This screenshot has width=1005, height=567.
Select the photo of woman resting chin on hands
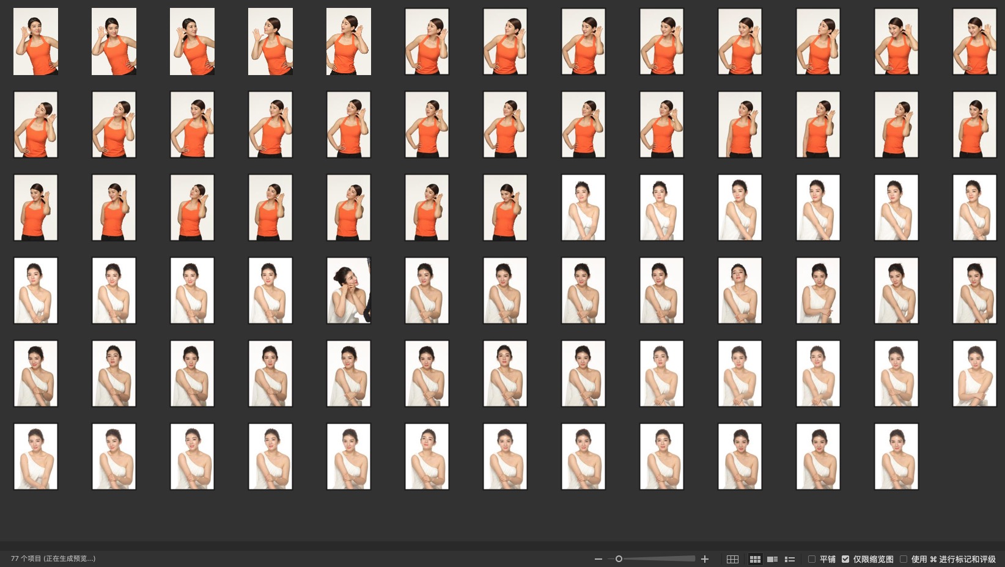(348, 291)
